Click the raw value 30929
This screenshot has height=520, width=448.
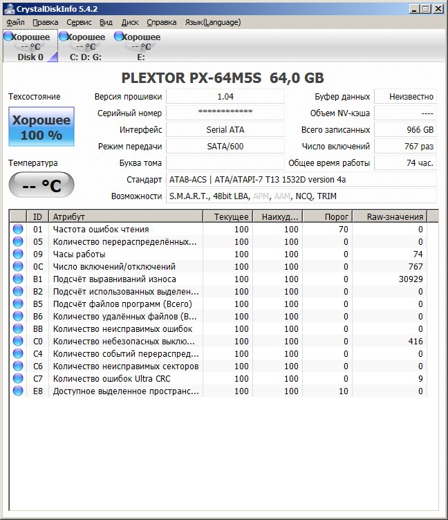[x=411, y=279]
